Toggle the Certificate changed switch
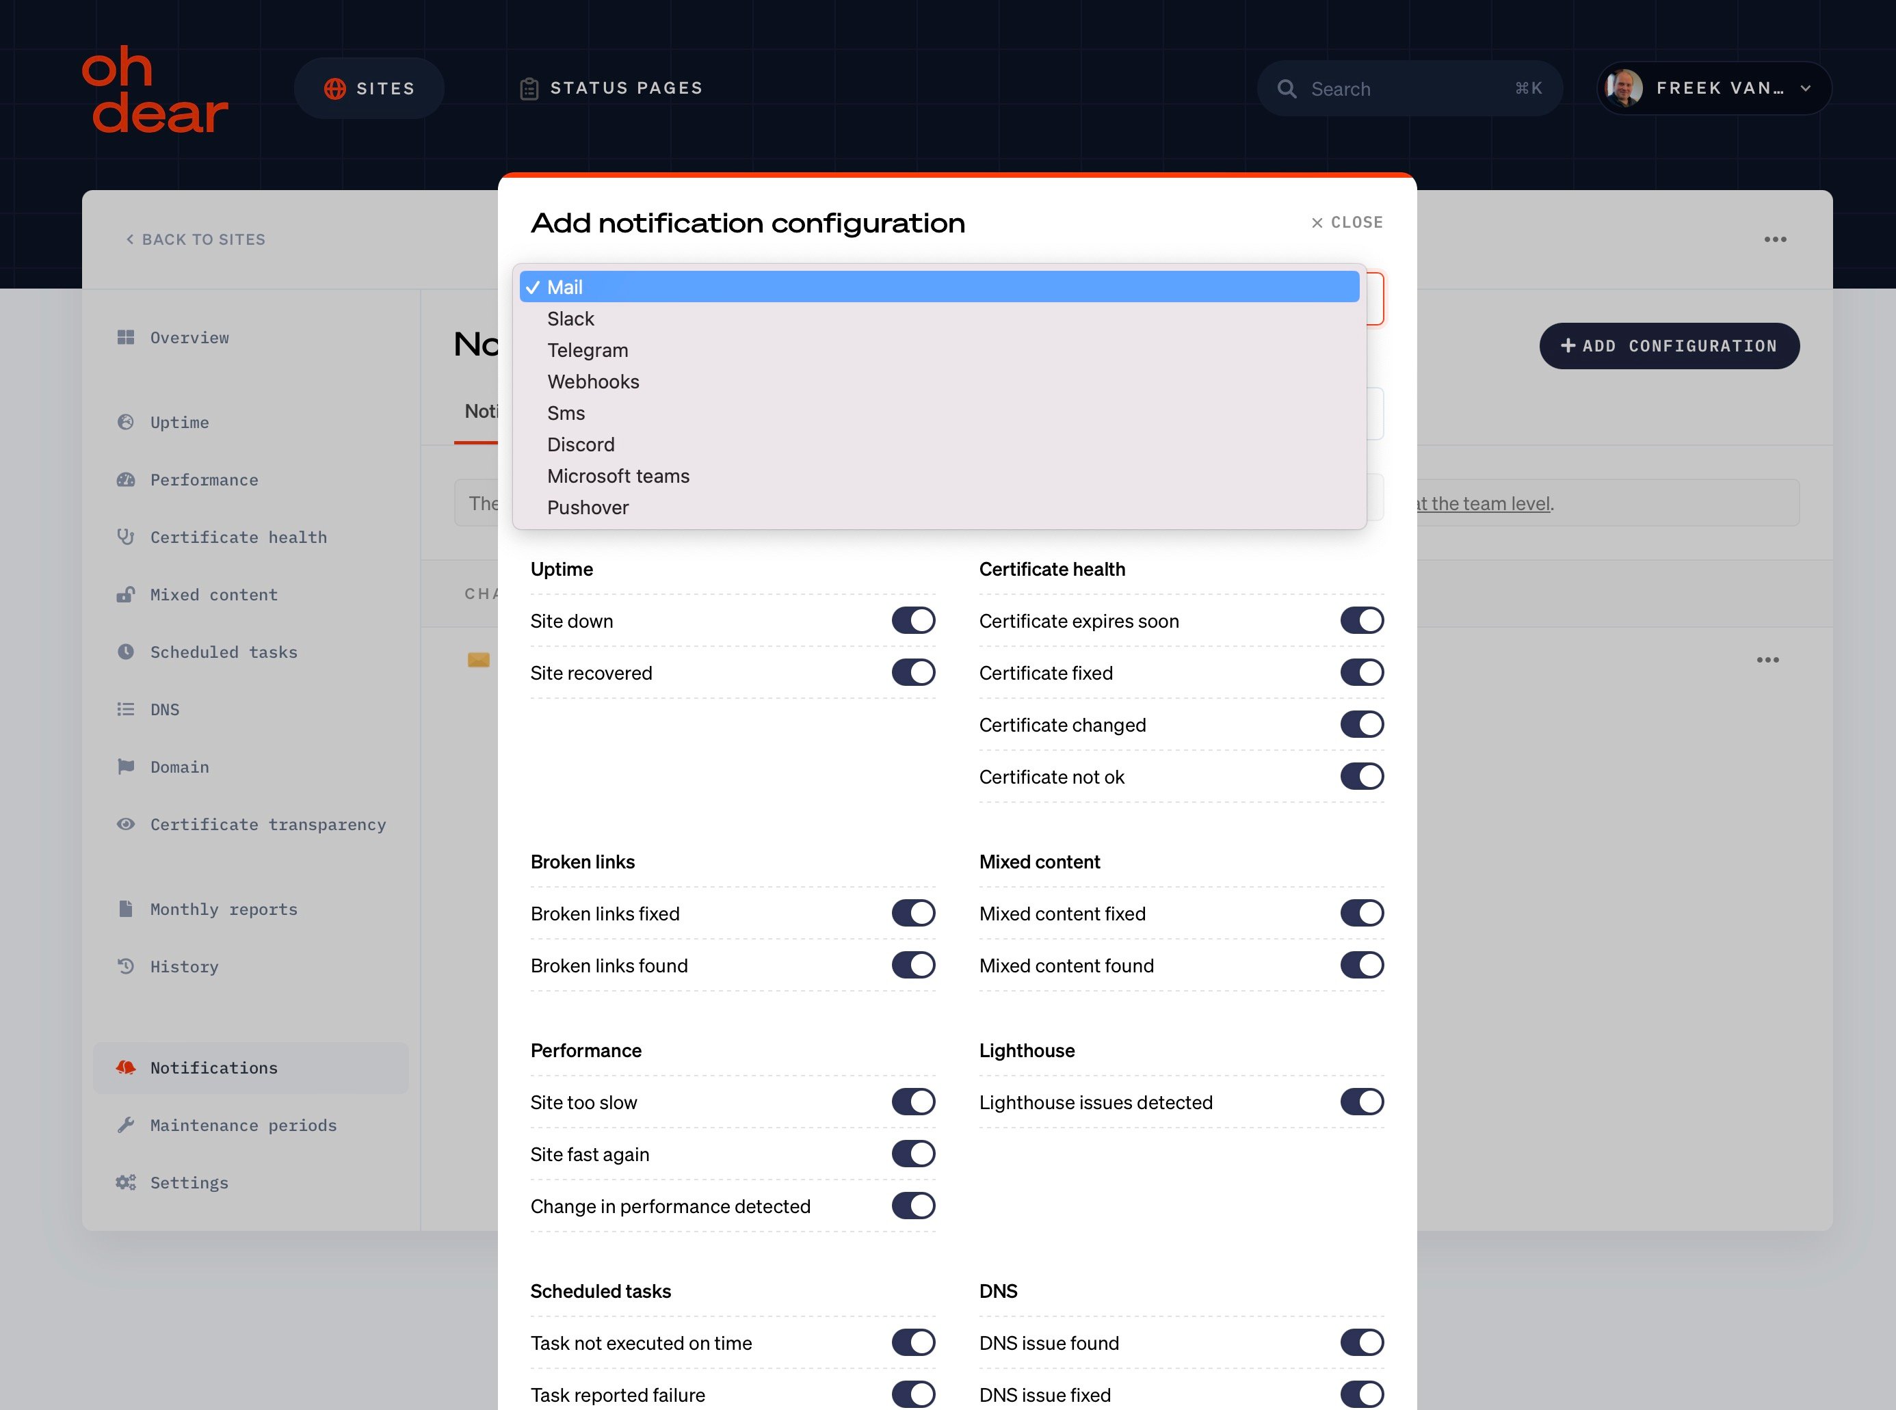 pos(1362,725)
